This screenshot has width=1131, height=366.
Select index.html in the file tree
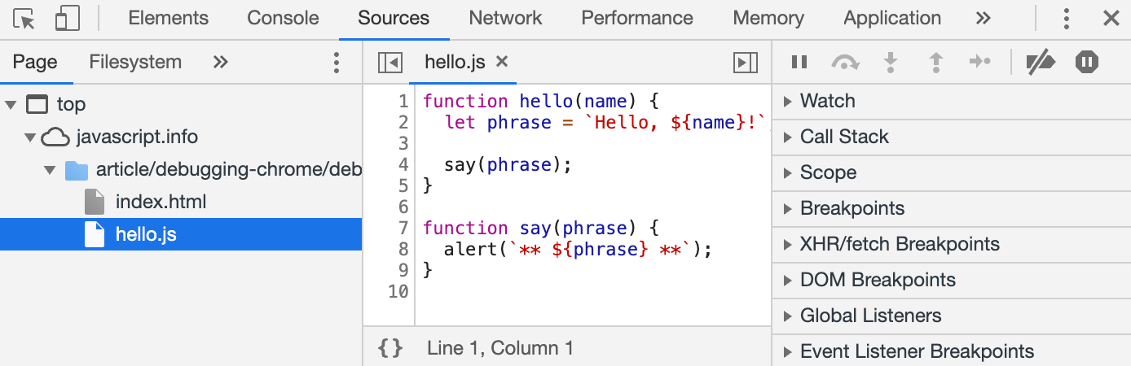coord(161,202)
